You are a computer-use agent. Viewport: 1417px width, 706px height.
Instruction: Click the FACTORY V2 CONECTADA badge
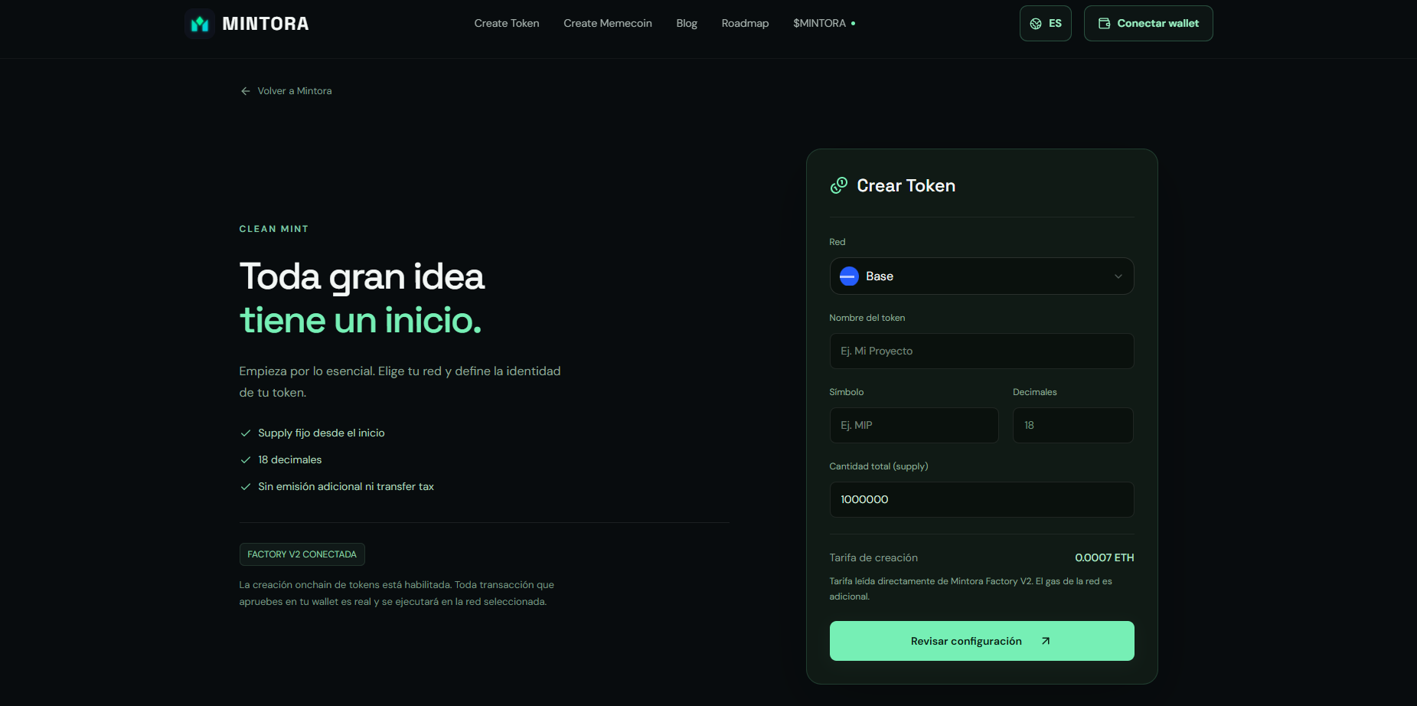[302, 554]
